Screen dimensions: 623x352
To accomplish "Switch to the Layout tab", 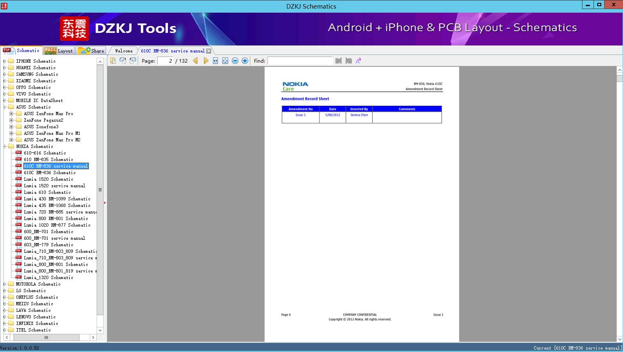I will pyautogui.click(x=59, y=51).
